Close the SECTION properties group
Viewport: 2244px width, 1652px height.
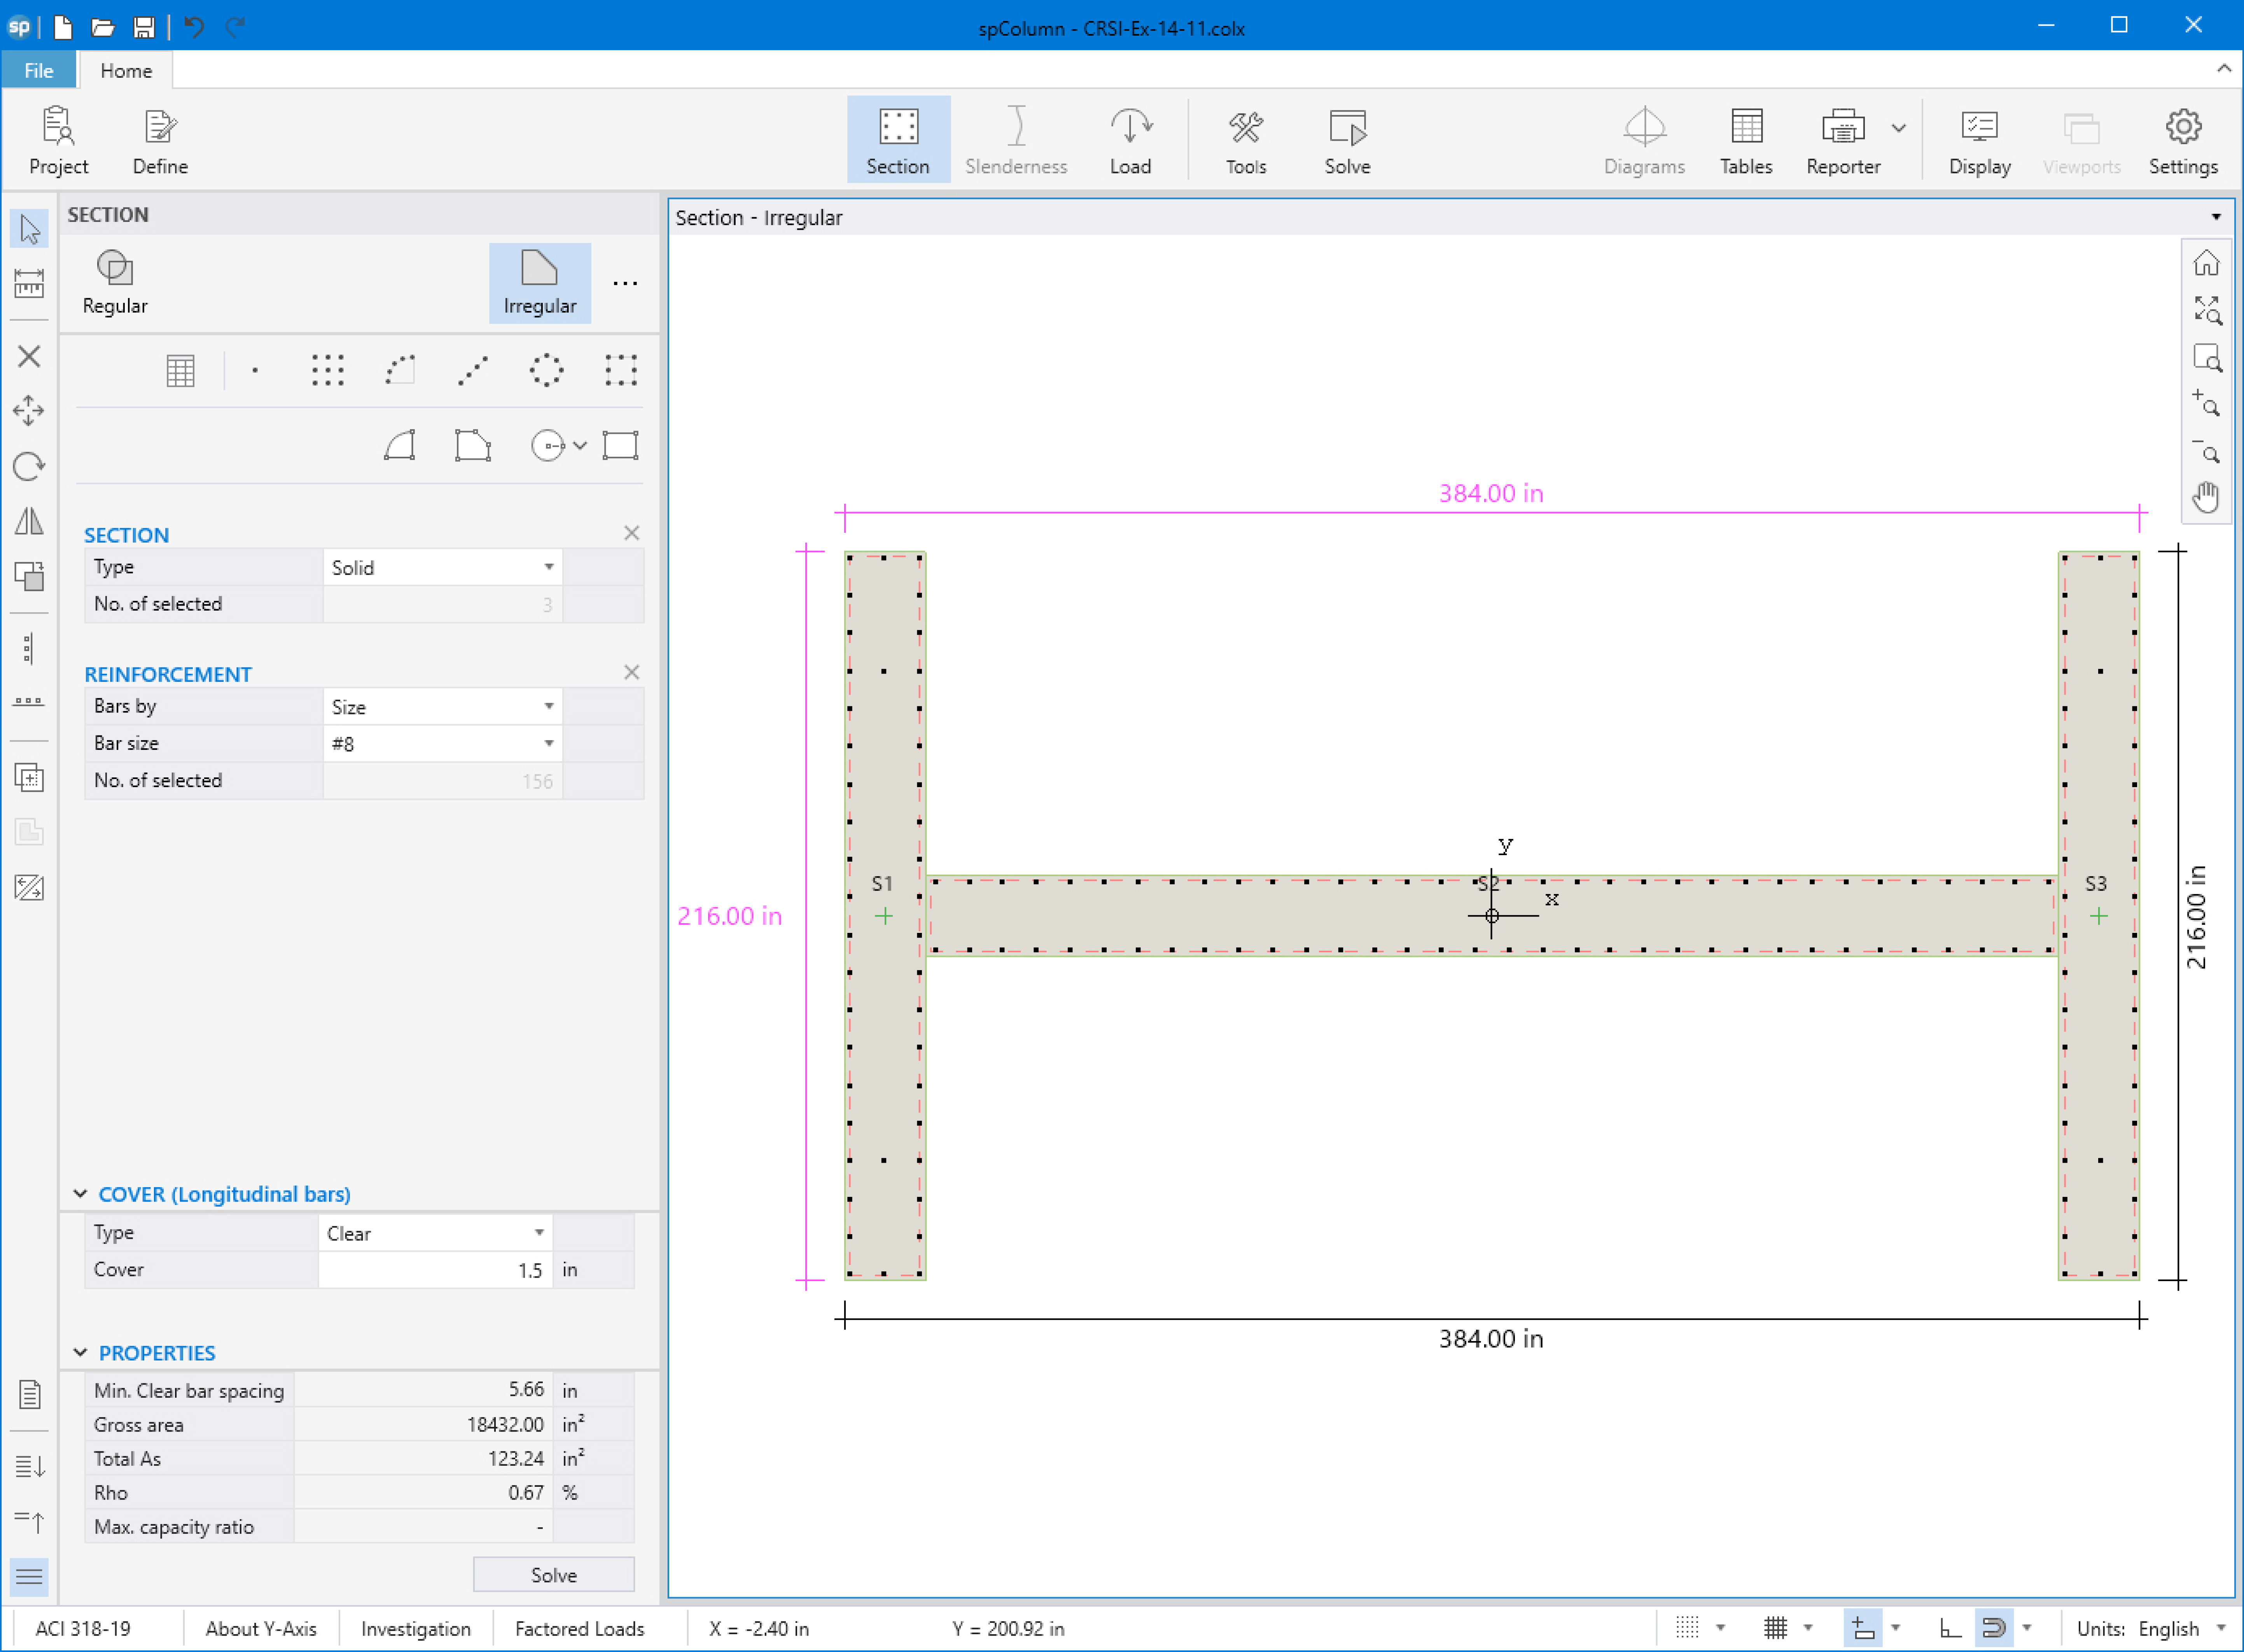pos(631,533)
